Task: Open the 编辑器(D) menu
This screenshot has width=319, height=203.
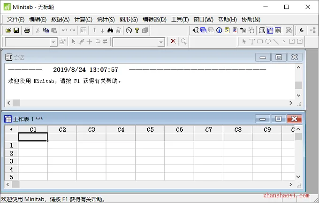Action: coord(154,20)
